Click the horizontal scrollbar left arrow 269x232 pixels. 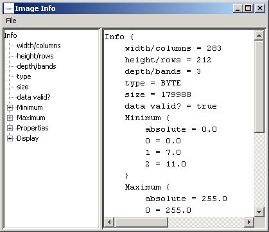click(x=109, y=222)
